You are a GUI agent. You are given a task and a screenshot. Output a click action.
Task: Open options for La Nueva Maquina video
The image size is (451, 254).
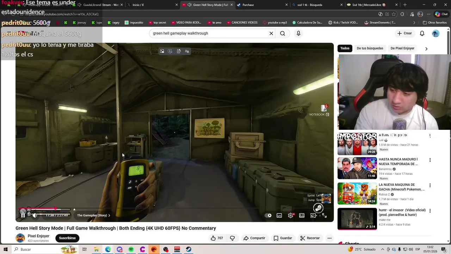pos(430,186)
